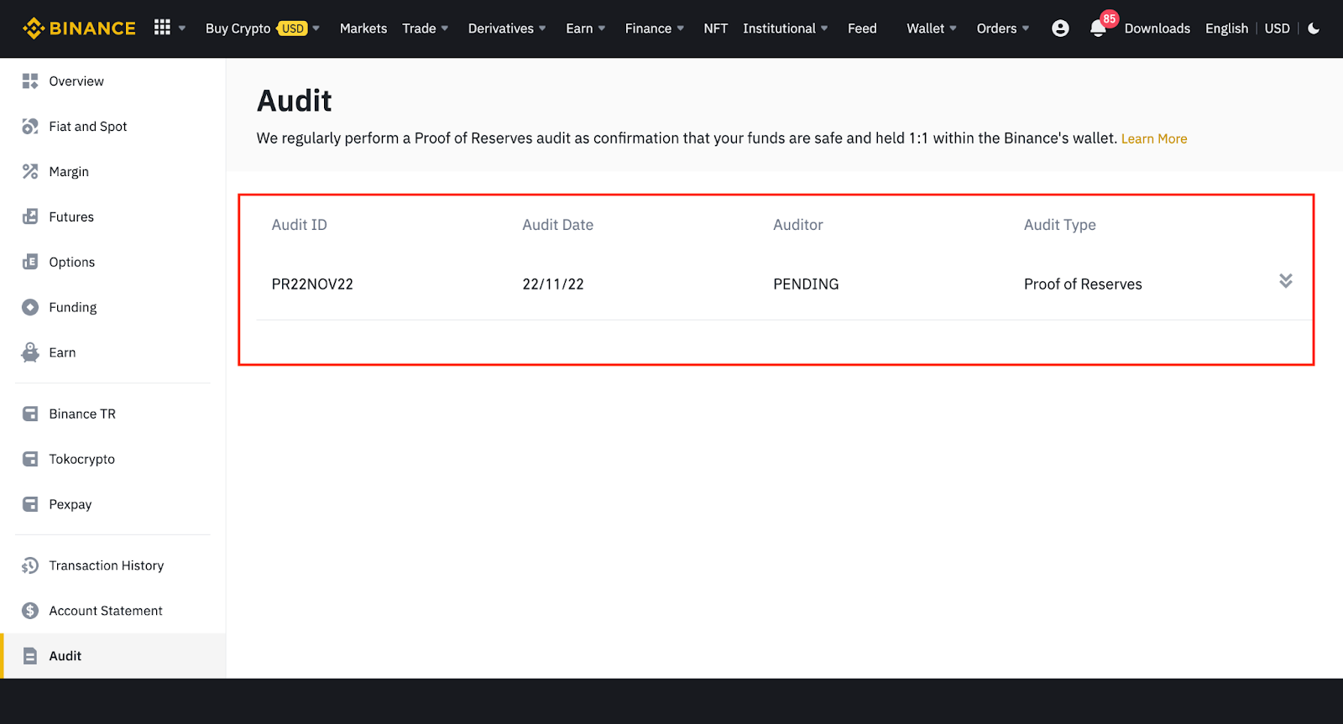Open the Orders dropdown
The width and height of the screenshot is (1343, 724).
1003,29
